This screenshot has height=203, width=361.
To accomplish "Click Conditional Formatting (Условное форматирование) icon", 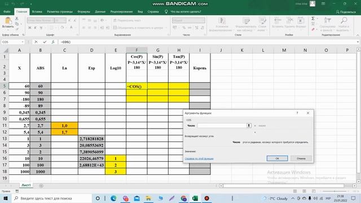I will pos(222,21).
